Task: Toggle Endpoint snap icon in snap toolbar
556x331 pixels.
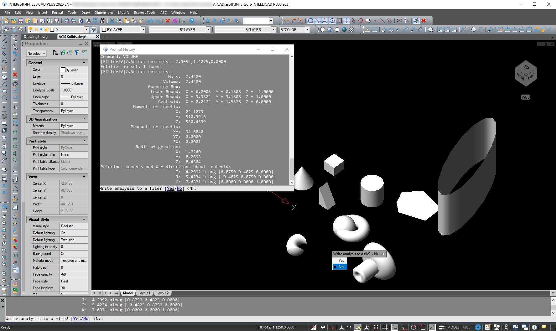Action: point(318,21)
